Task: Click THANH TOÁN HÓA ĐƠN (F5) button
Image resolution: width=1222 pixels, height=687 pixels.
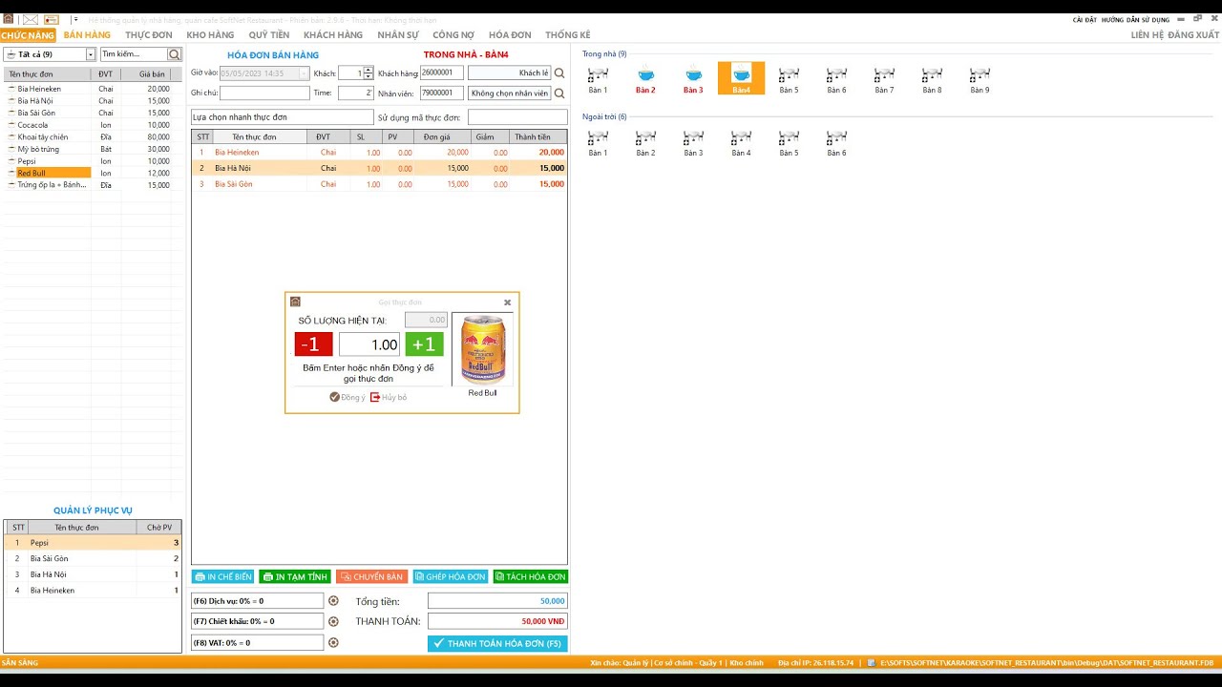Action: [497, 644]
